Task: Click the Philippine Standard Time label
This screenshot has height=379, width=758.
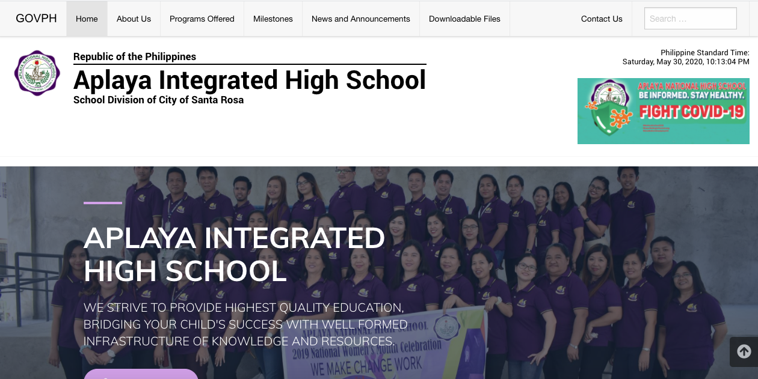Action: click(705, 53)
